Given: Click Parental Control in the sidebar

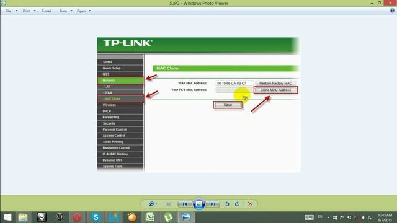Looking at the screenshot, I should pyautogui.click(x=120, y=129).
